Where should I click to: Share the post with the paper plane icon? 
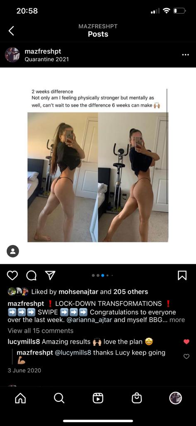tap(50, 275)
